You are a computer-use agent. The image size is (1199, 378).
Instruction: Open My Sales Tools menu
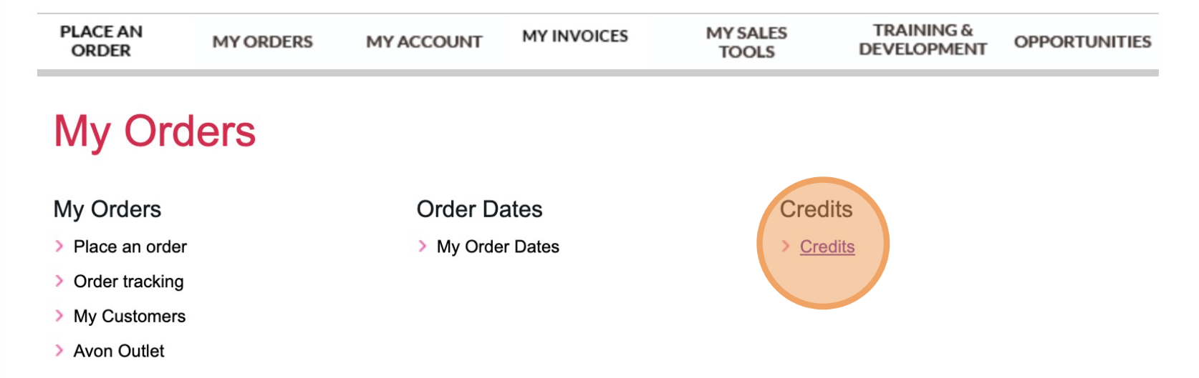coord(746,42)
